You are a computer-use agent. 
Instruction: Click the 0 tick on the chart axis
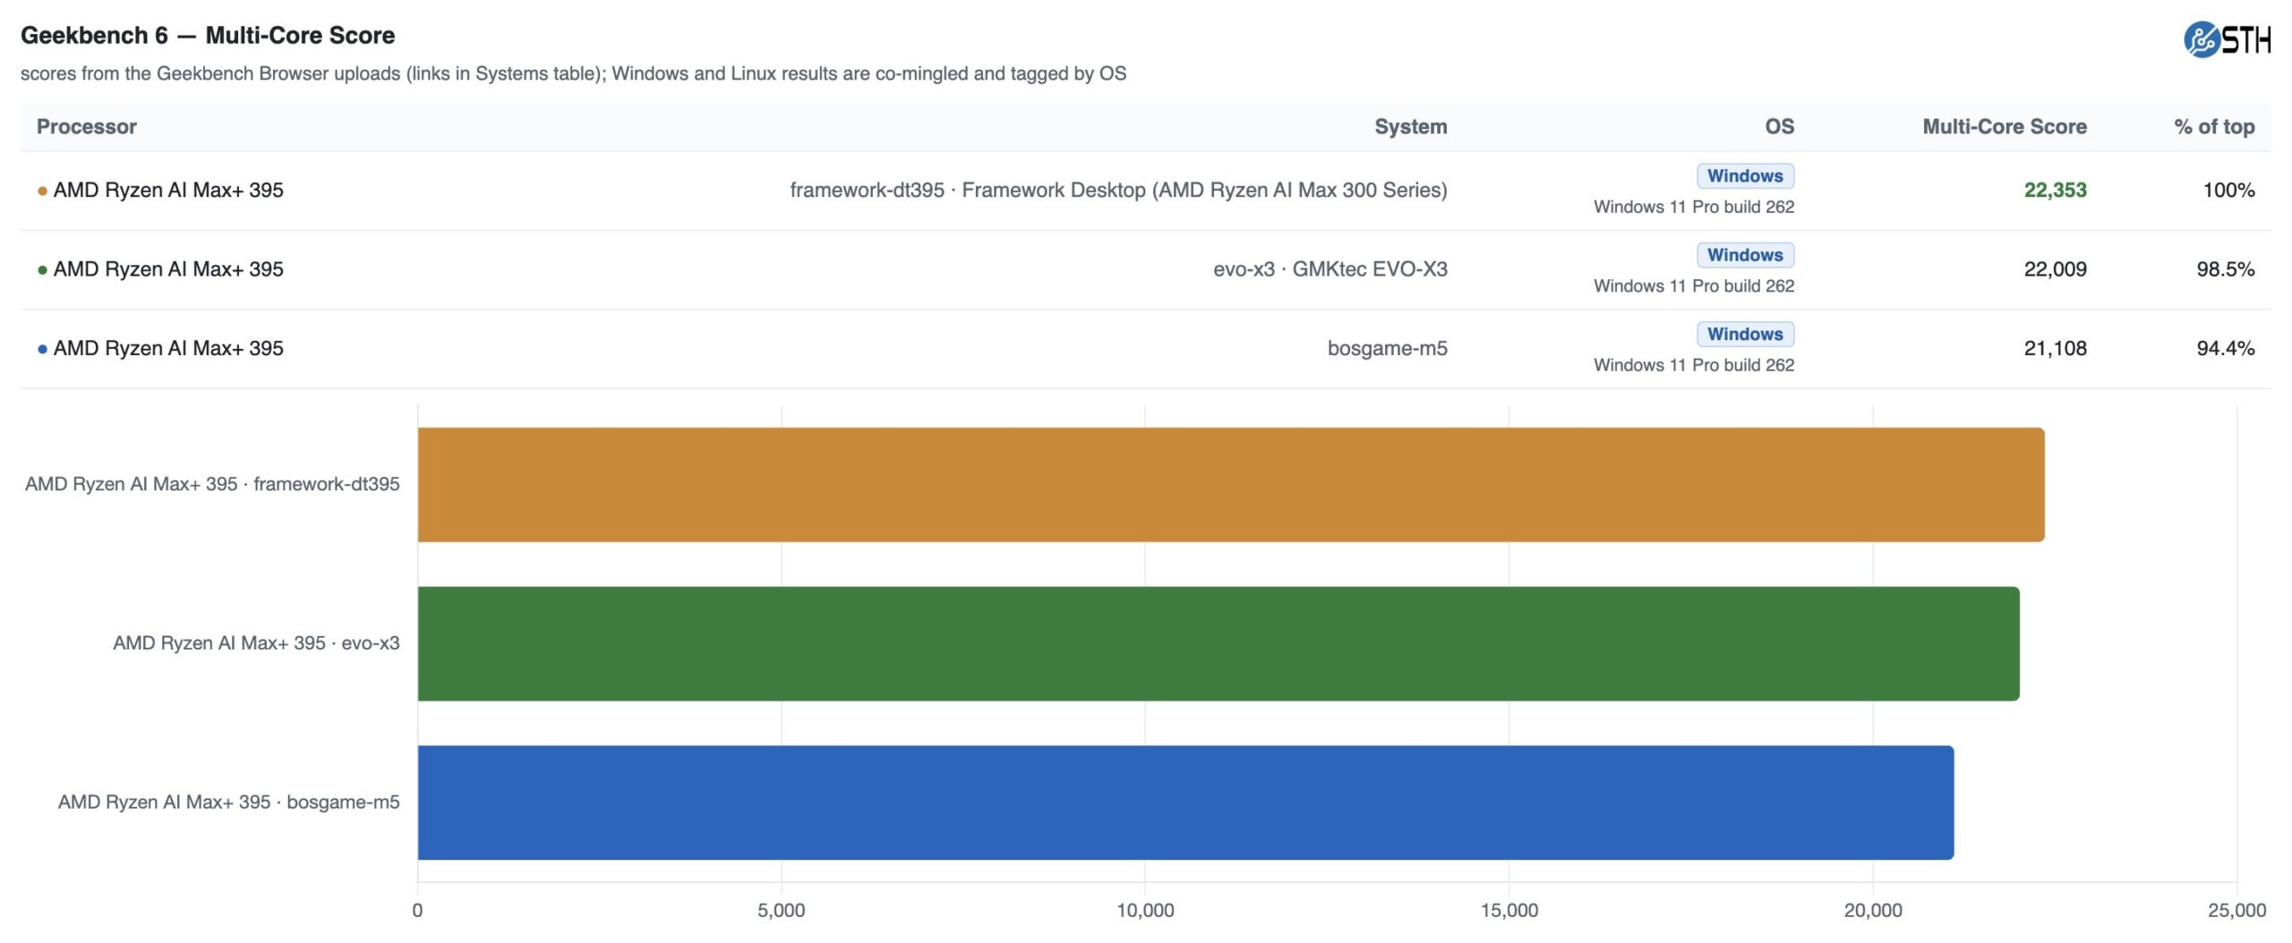[x=417, y=911]
